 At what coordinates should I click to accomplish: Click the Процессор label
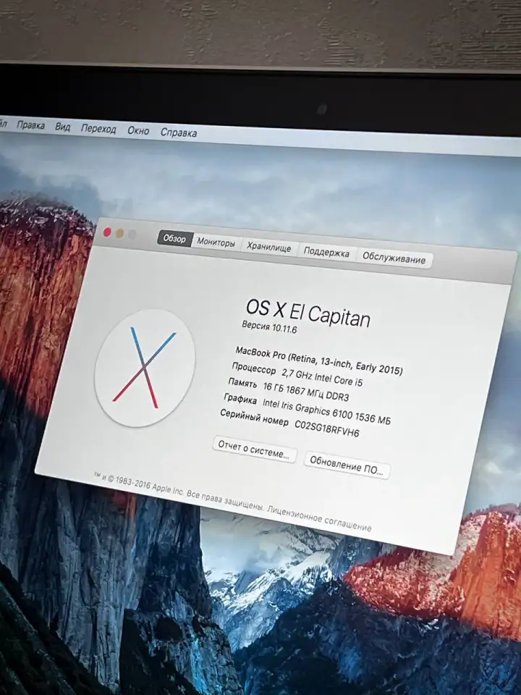tap(253, 368)
